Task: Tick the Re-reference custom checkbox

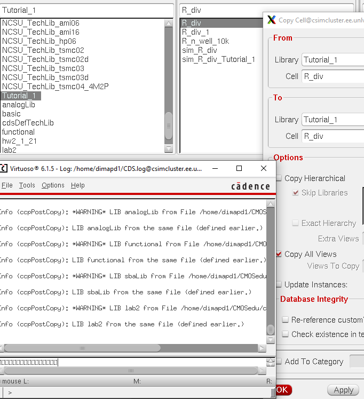Action: pyautogui.click(x=286, y=320)
